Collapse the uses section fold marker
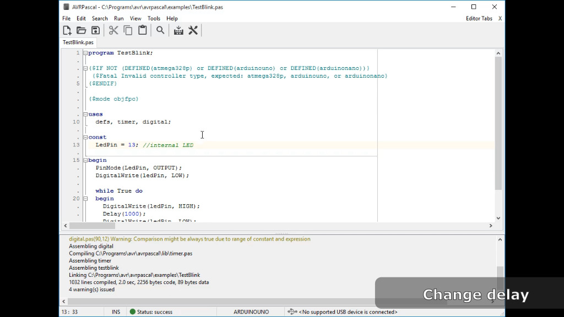The image size is (564, 317). coord(85,114)
